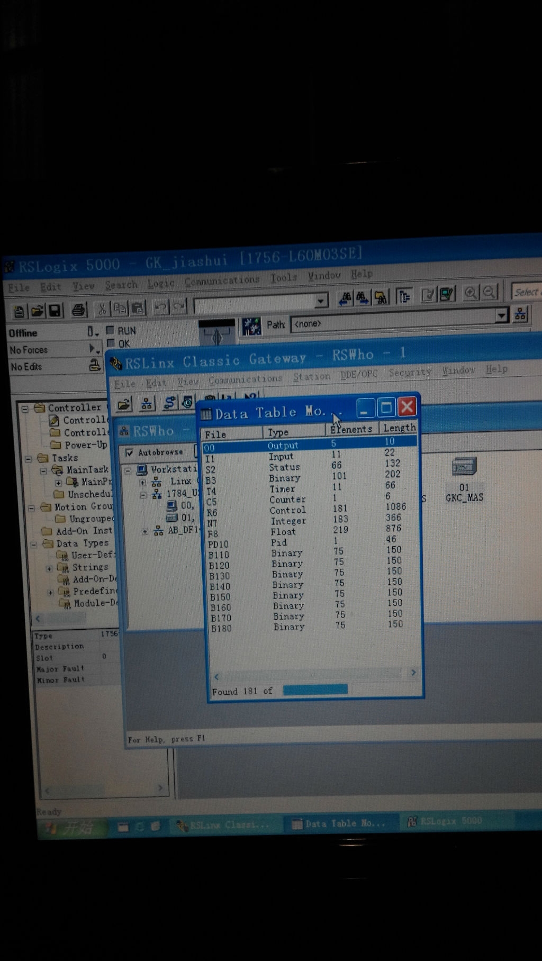Screen dimensions: 542x961
Task: Open the Path dropdown arrow
Action: [x=501, y=316]
